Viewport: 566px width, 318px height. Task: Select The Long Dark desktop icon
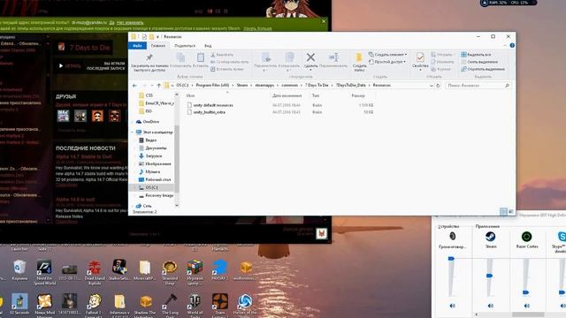170,306
